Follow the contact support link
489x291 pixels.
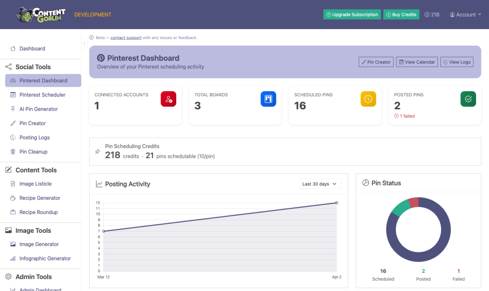click(126, 38)
